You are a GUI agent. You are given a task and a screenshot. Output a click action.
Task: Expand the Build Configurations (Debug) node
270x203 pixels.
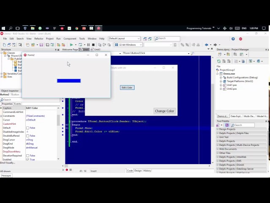click(221, 78)
